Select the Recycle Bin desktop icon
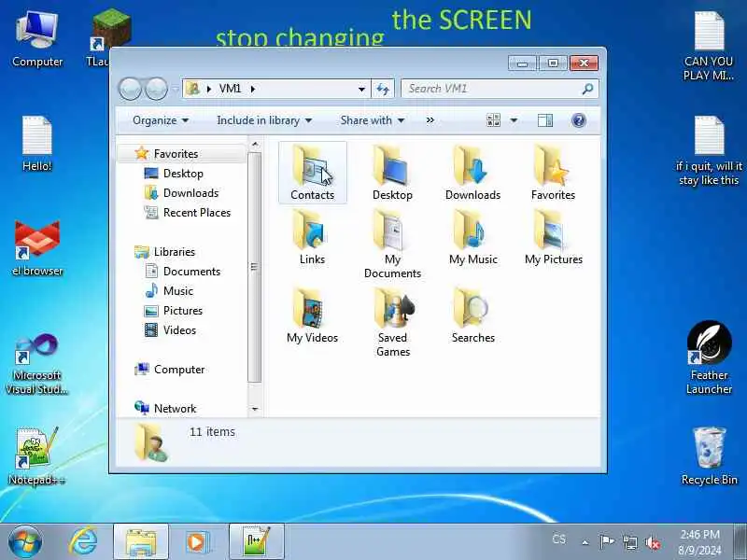The width and height of the screenshot is (747, 560). coord(710,456)
